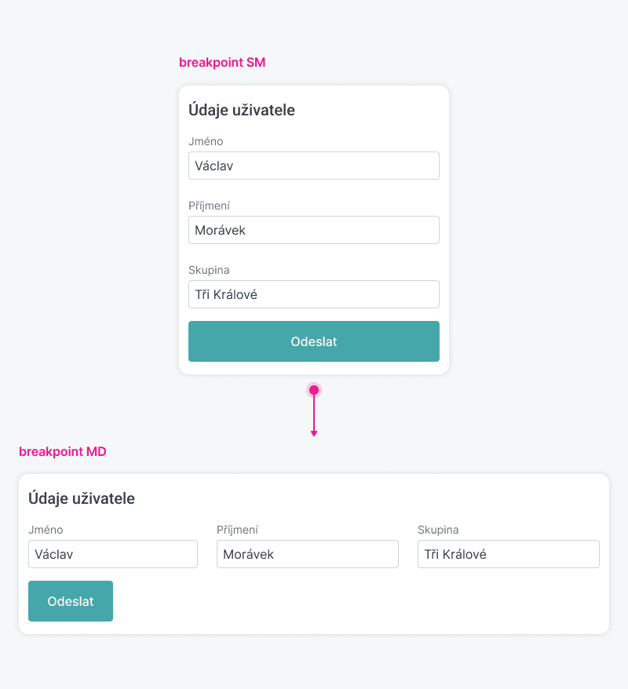Screen dimensions: 628x689
Task: Click the pink arrowhead pointing to the MD form
Action: coord(314,432)
